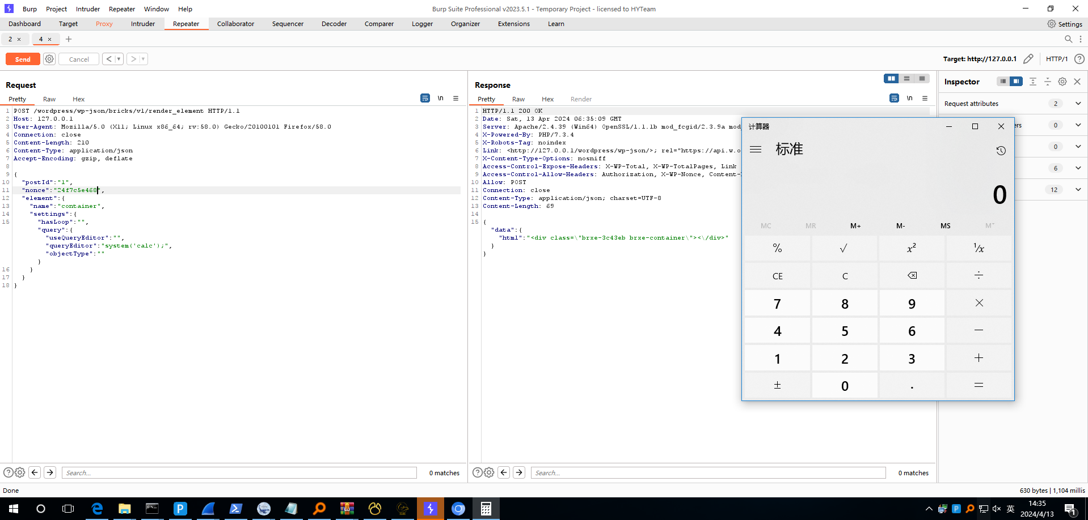Image resolution: width=1088 pixels, height=520 pixels.
Task: Open Edge browser from taskbar
Action: pyautogui.click(x=97, y=509)
